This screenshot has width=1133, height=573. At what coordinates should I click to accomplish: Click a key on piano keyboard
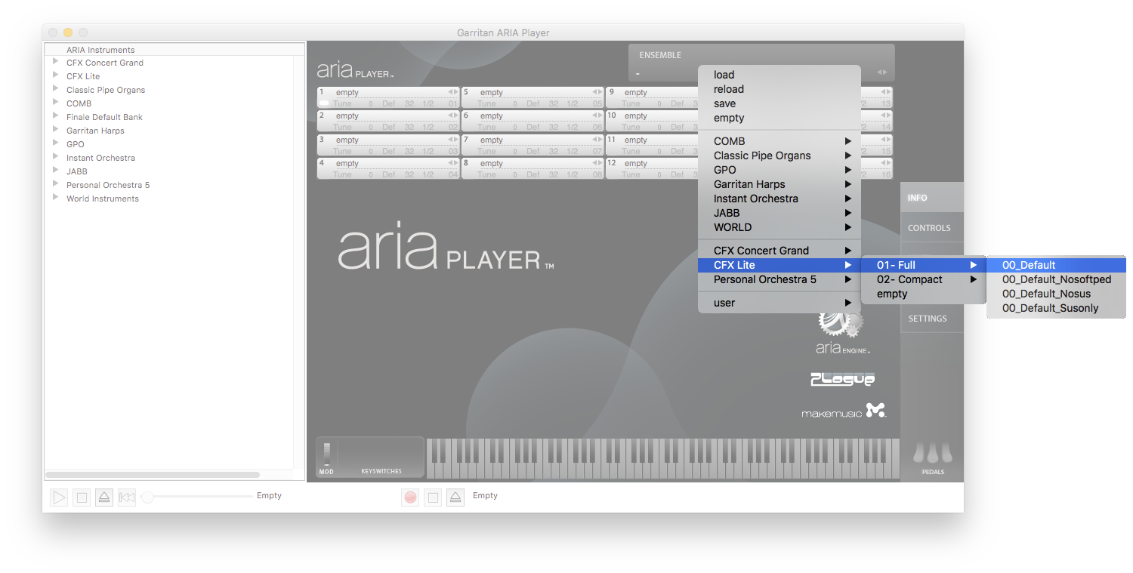click(662, 458)
